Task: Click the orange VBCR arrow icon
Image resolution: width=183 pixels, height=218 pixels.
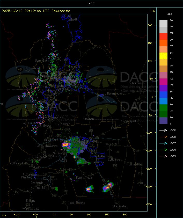Action: coord(163,137)
